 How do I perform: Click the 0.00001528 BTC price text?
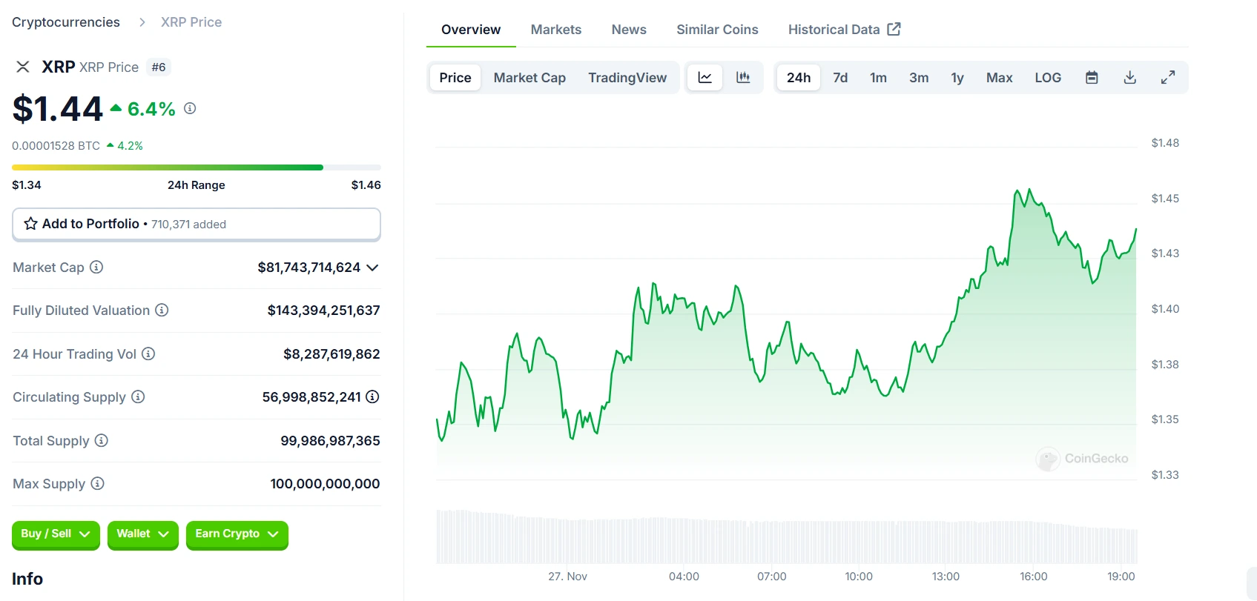pyautogui.click(x=56, y=146)
